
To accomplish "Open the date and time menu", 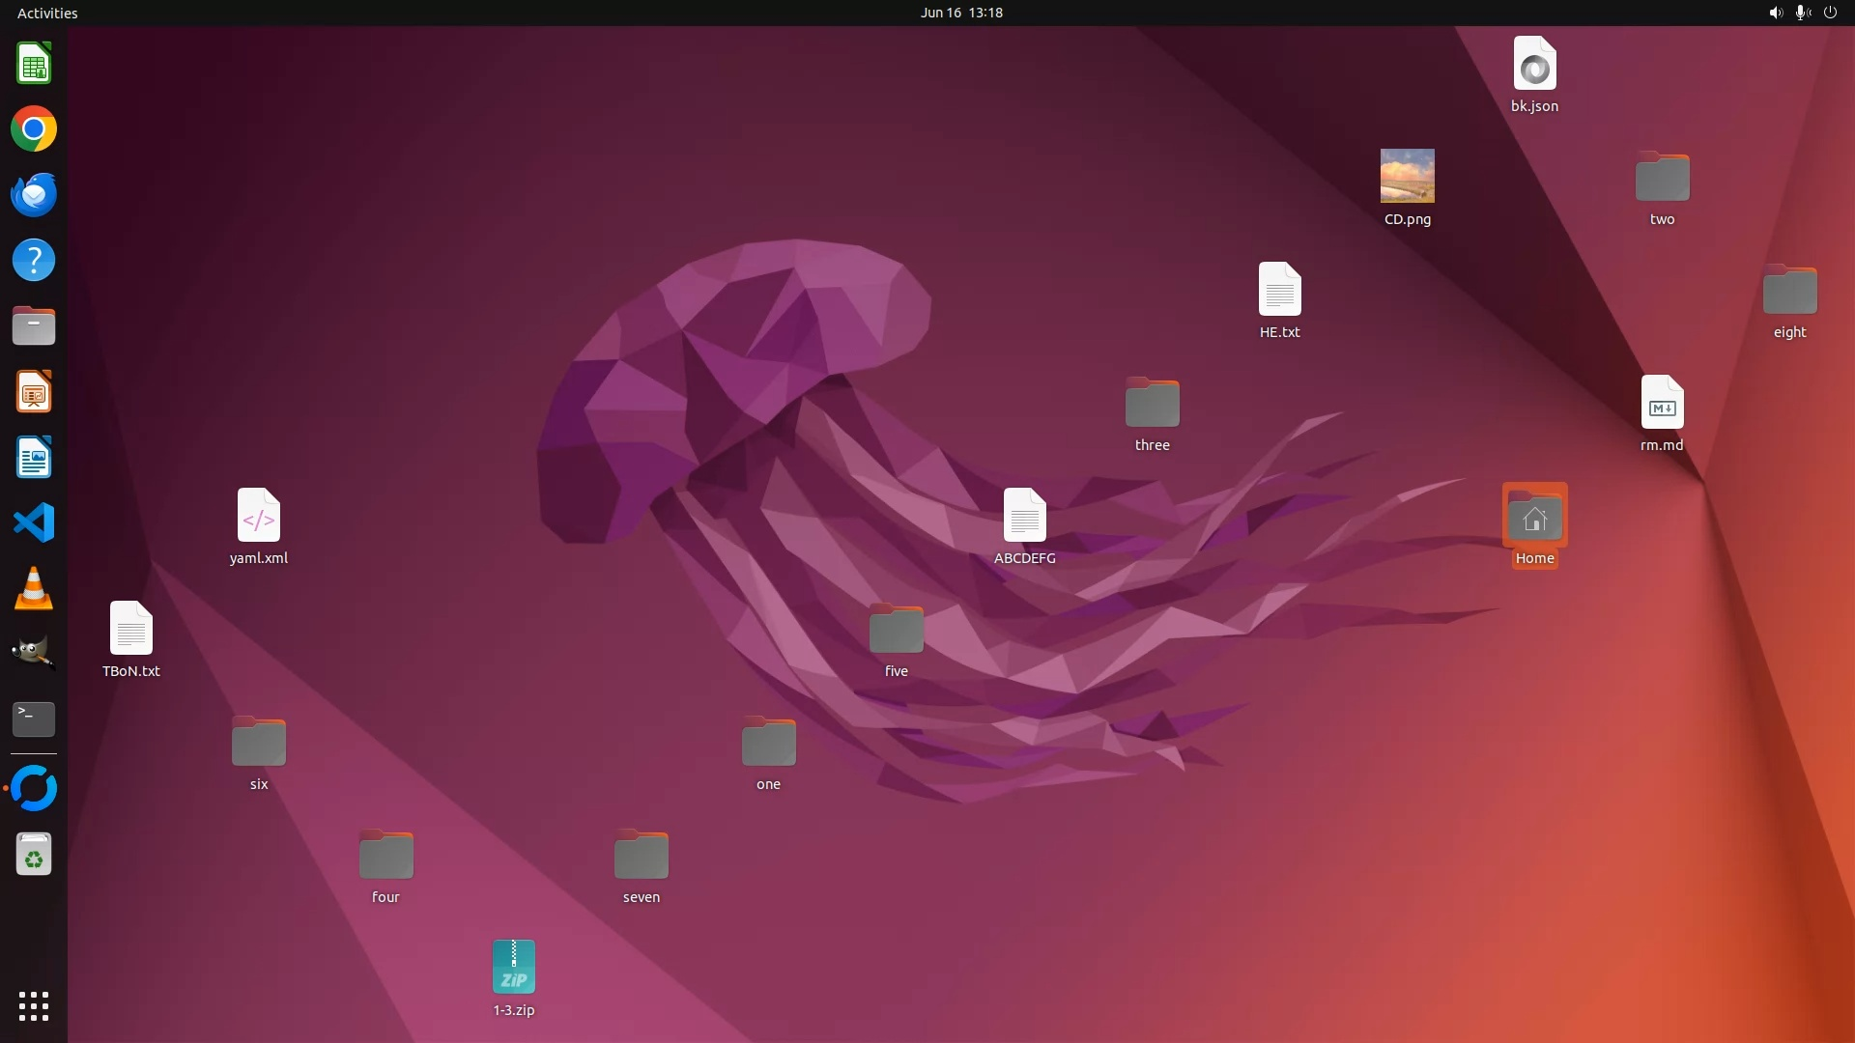I will point(960,13).
